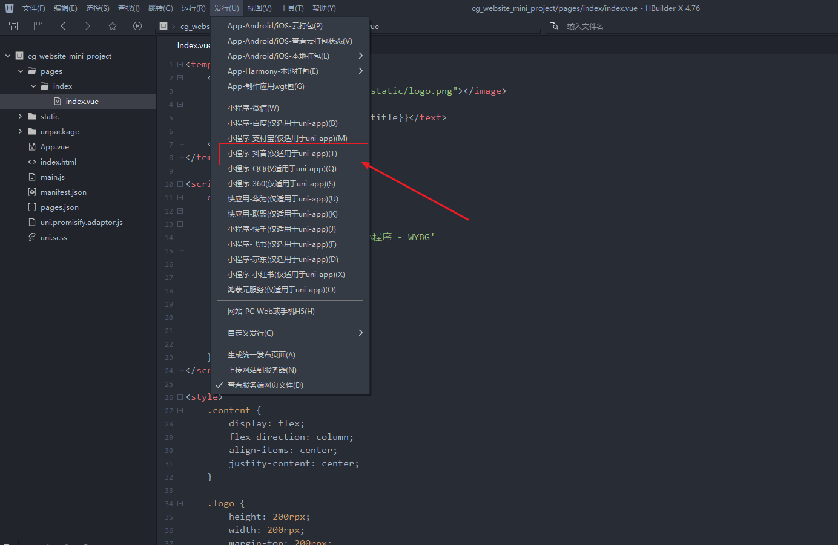Click cg_webs breadcrumb path segment
The height and width of the screenshot is (545, 838).
195,27
